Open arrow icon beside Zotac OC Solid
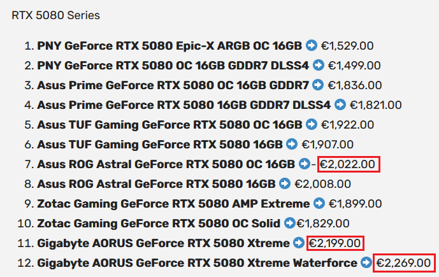 [290, 223]
